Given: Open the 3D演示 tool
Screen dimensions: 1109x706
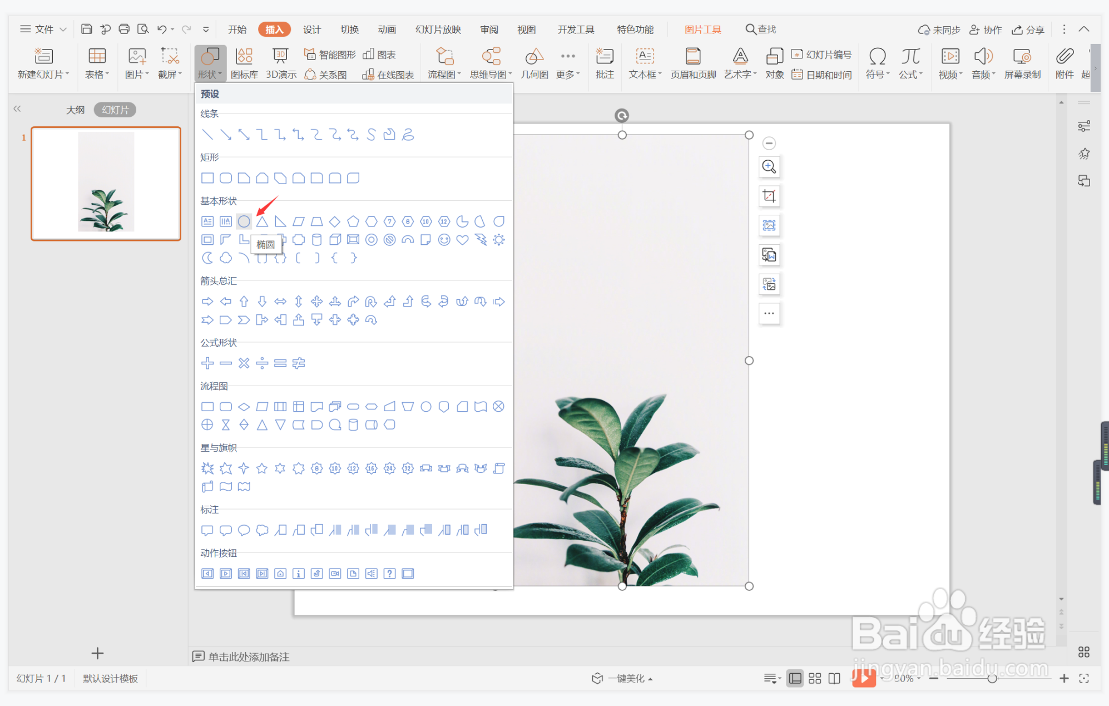Looking at the screenshot, I should pos(281,63).
